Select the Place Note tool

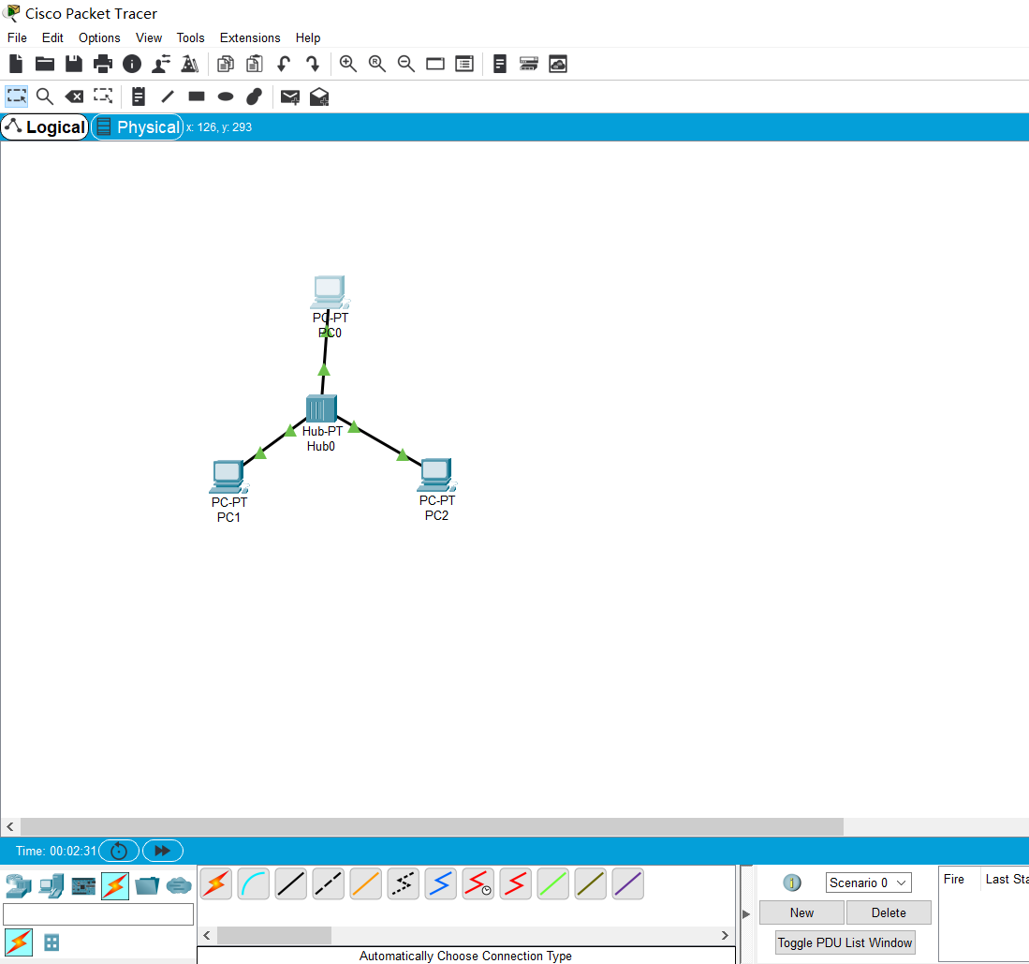(x=138, y=96)
